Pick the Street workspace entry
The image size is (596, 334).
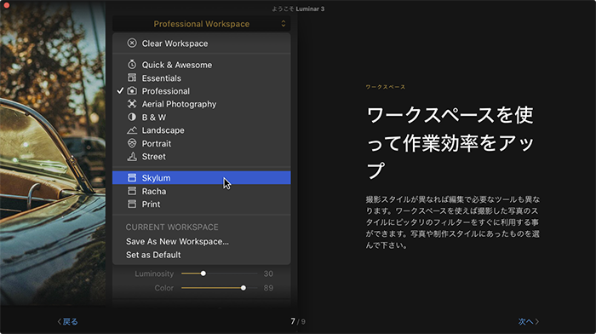pos(202,156)
